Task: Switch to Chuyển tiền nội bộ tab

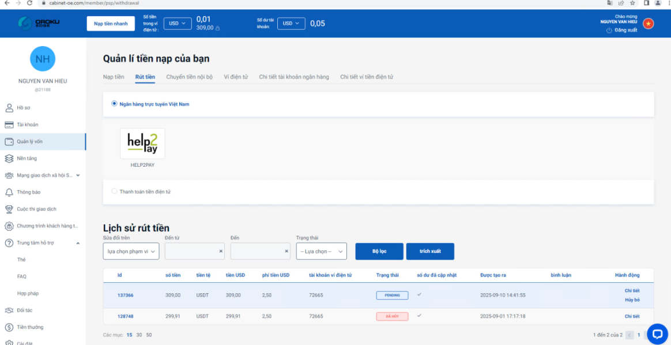Action: pyautogui.click(x=189, y=77)
